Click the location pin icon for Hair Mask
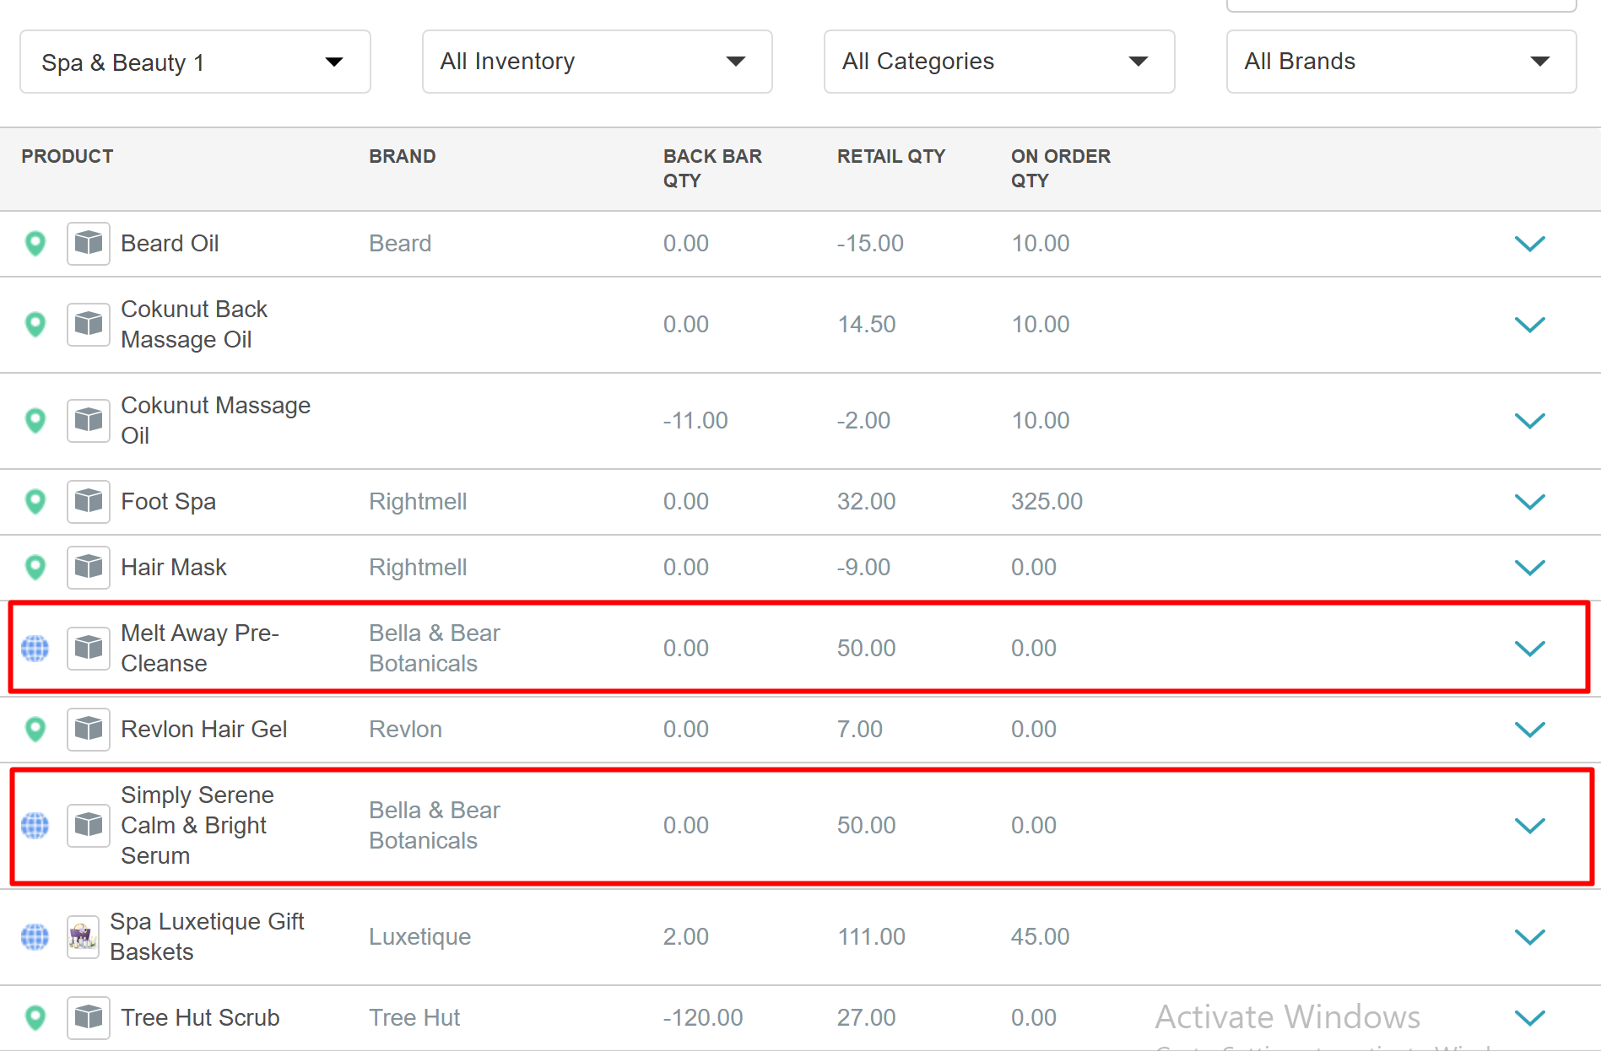1601x1051 pixels. [35, 568]
